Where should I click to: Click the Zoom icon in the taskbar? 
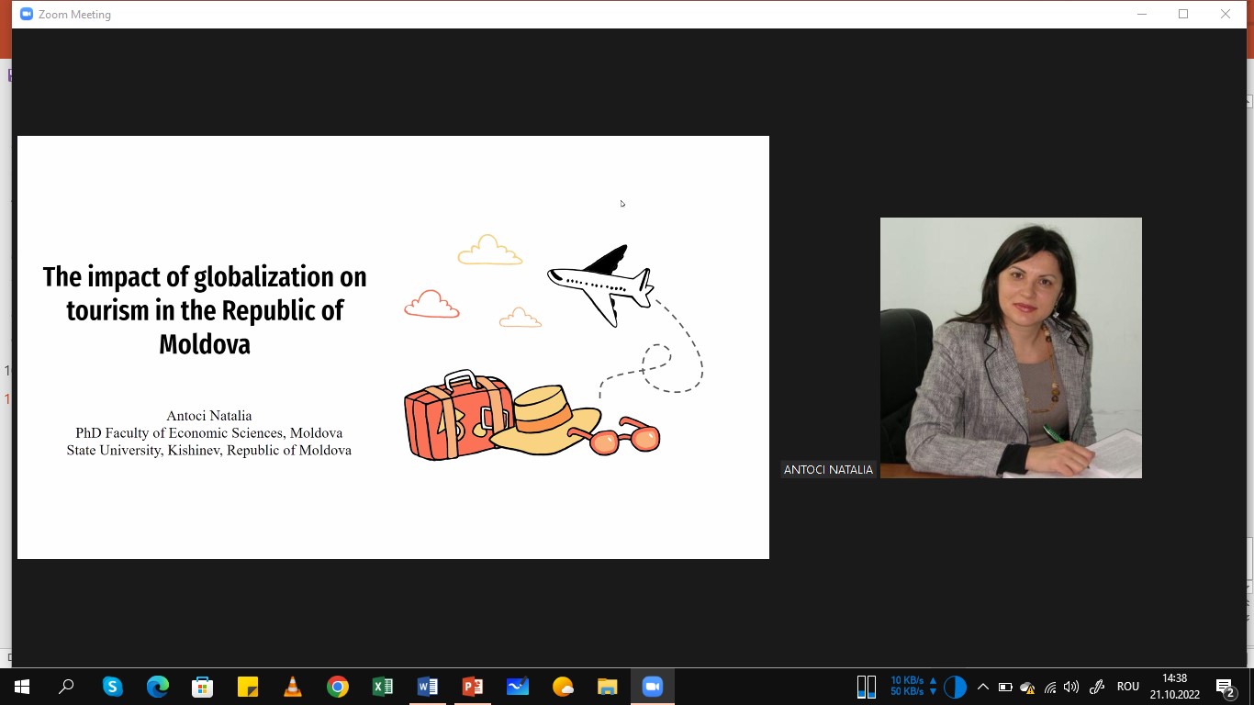pos(653,687)
